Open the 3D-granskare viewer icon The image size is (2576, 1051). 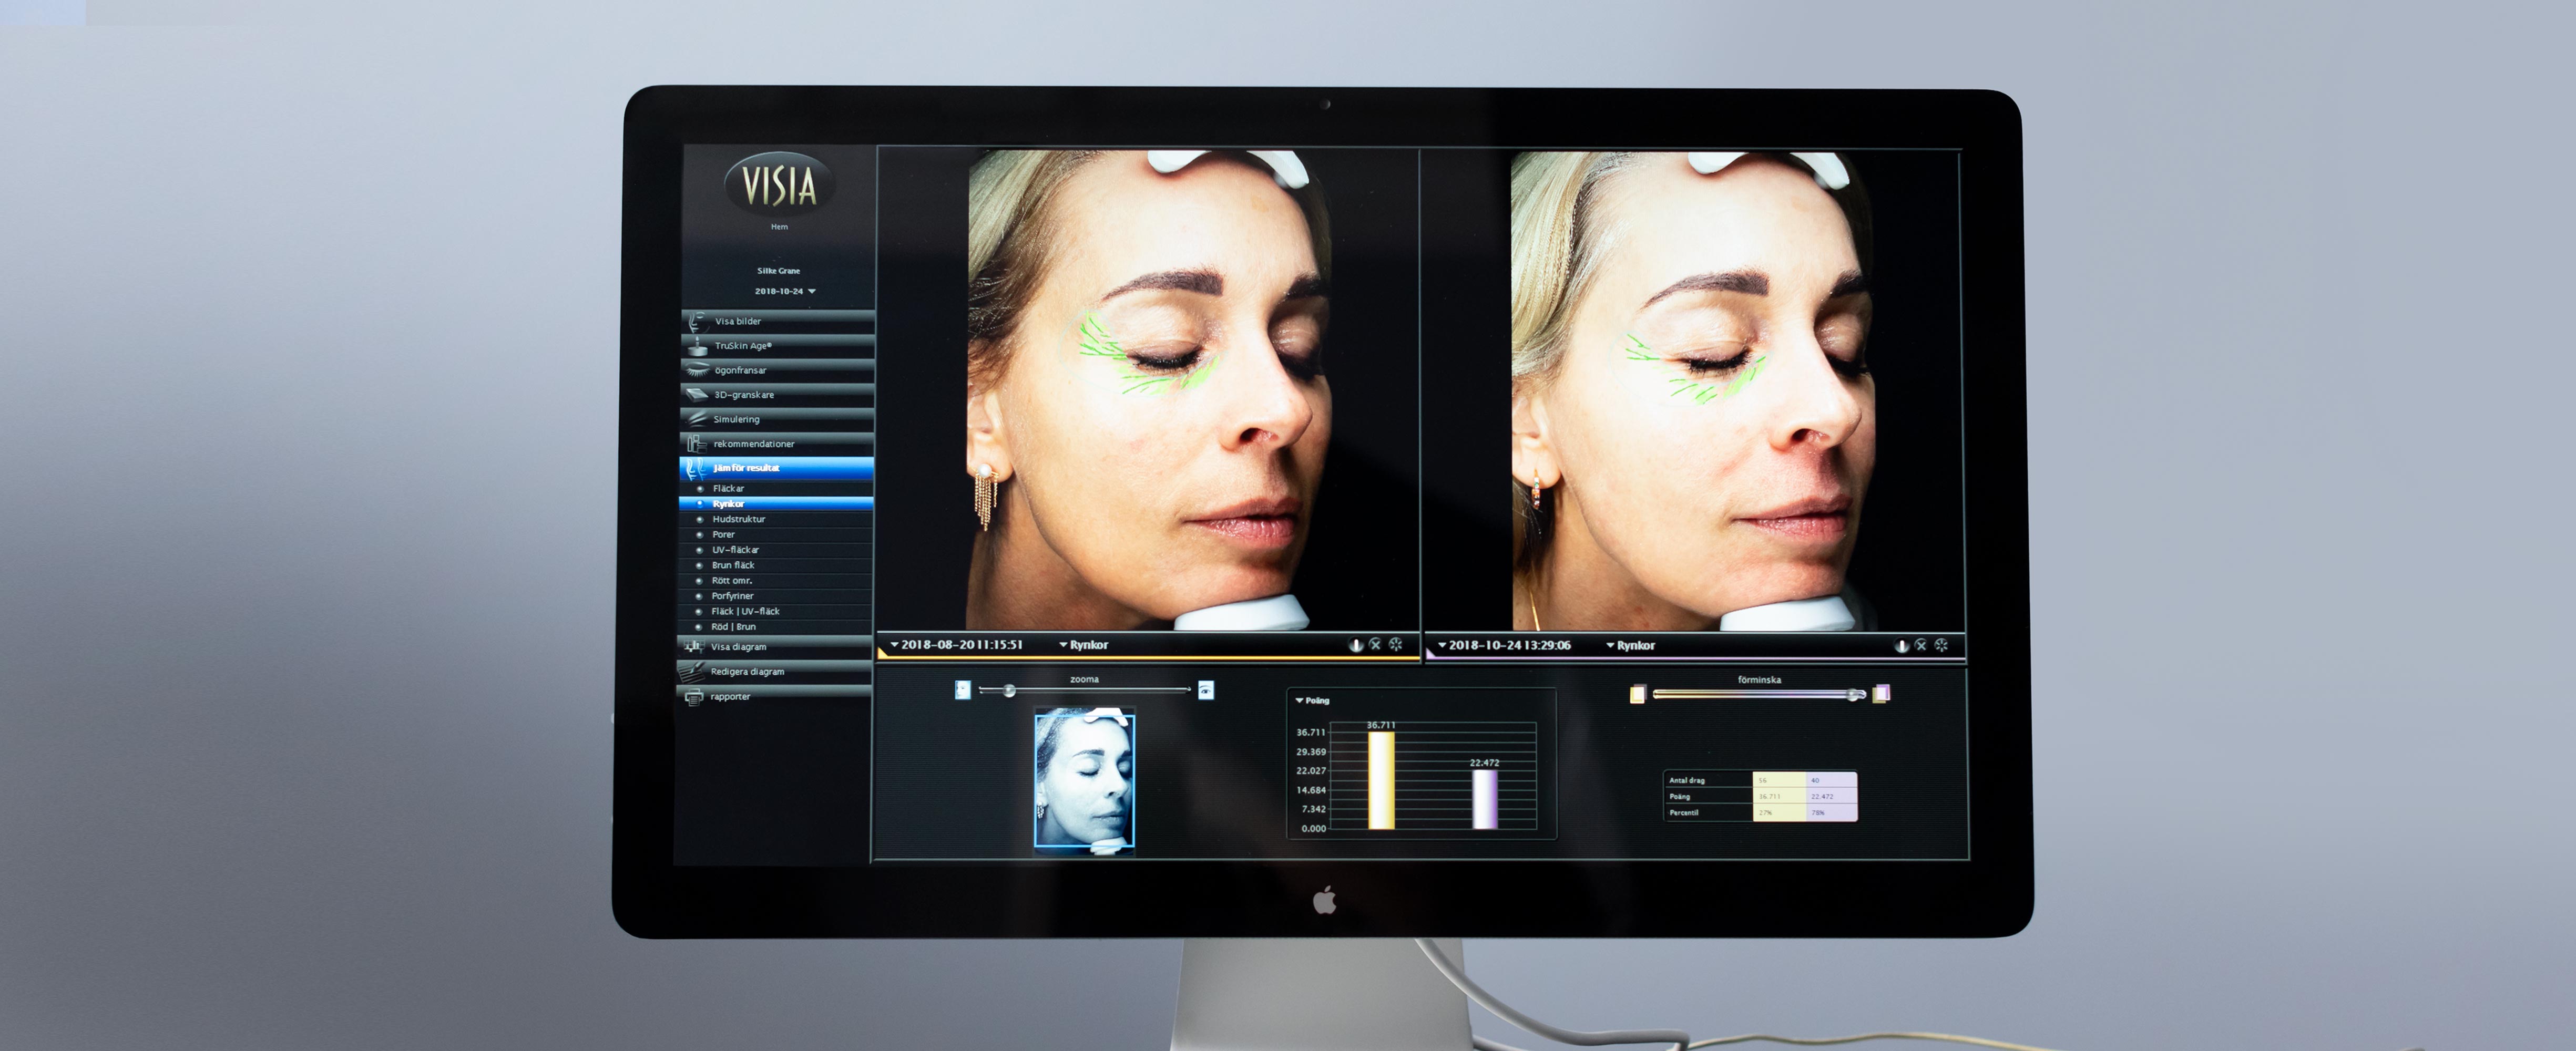coord(696,394)
